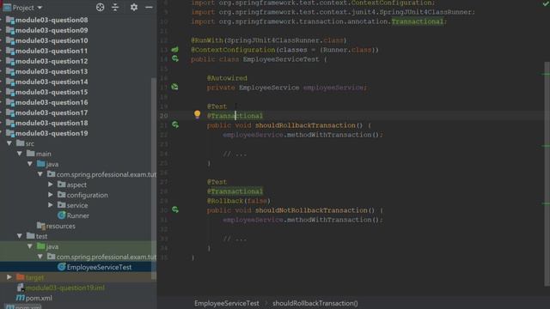Open EmployeeServiceTest in the tree
550x309 pixels.
click(x=100, y=267)
